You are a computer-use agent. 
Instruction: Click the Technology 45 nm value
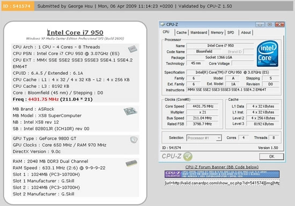[x=195, y=63]
